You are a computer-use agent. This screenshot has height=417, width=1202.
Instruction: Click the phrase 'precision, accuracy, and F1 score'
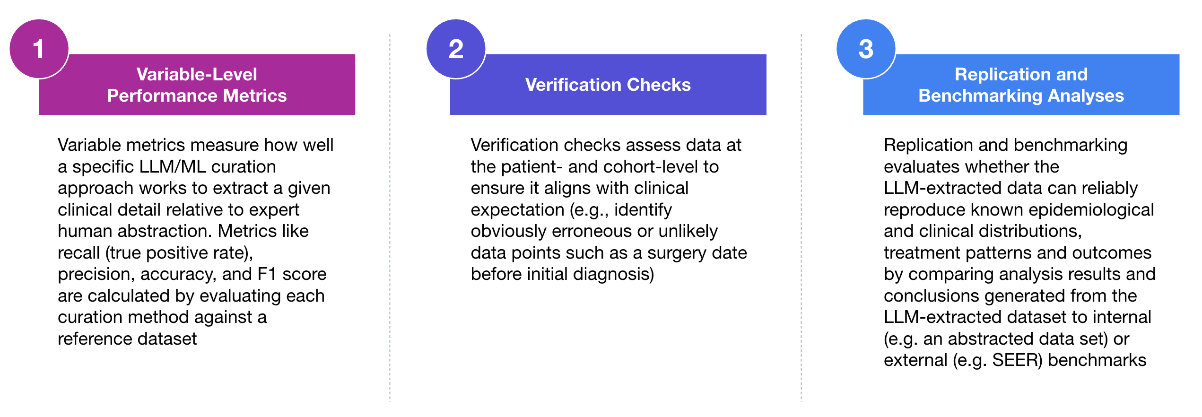pyautogui.click(x=192, y=274)
